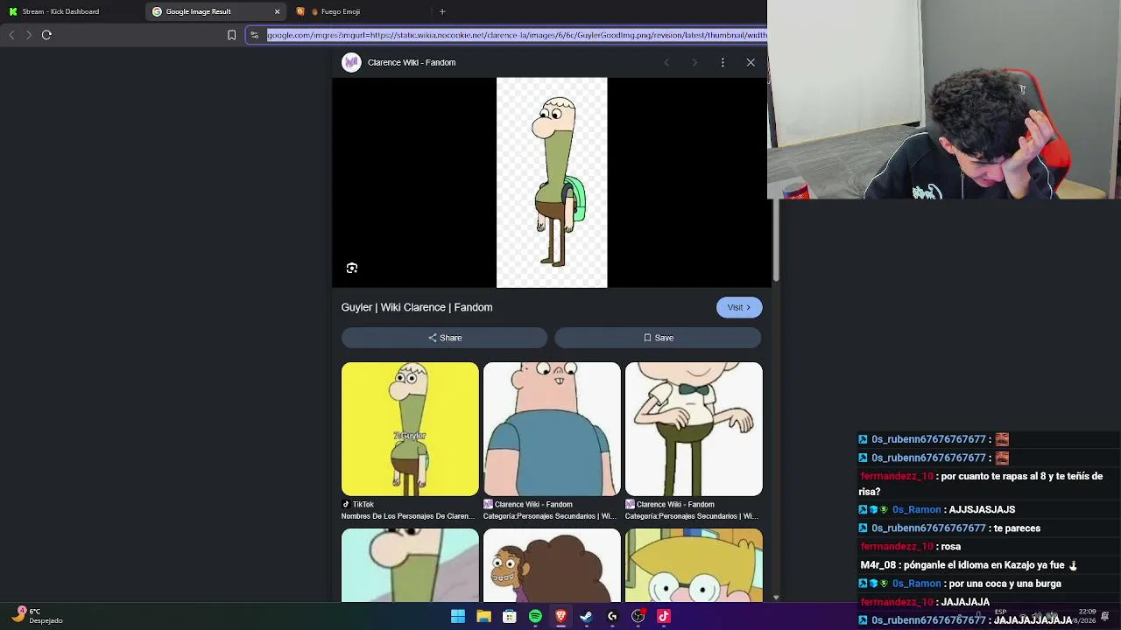This screenshot has height=630, width=1121.
Task: Show next image in preview panel
Action: tap(694, 62)
